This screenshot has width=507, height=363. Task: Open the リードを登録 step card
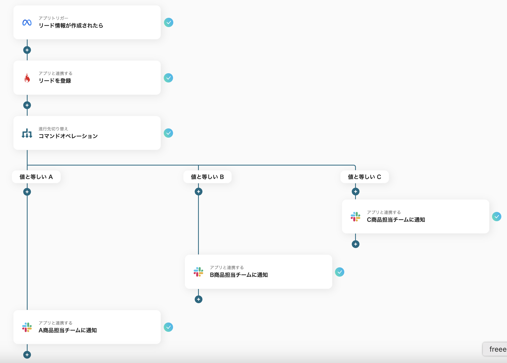[x=87, y=78]
